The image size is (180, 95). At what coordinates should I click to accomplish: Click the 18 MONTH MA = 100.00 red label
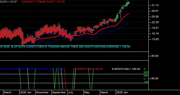coord(88,69)
